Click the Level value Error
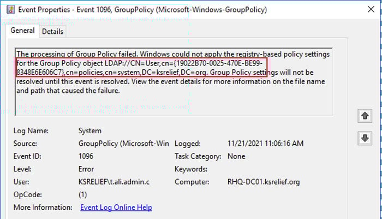 pos(86,169)
